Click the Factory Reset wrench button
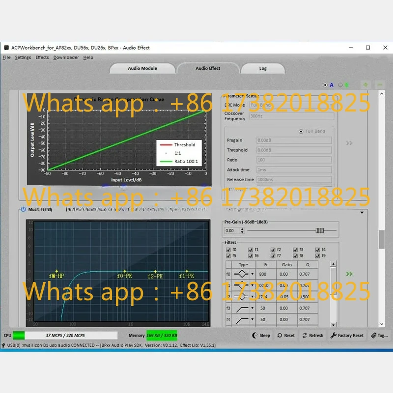Viewport: 393px width, 393px height. (x=347, y=336)
